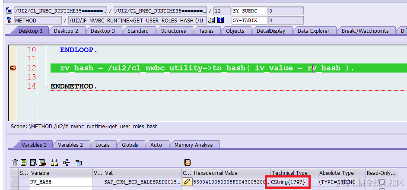The width and height of the screenshot is (407, 190).
Task: Click line number 11 in the editor gutter
Action: point(32,59)
